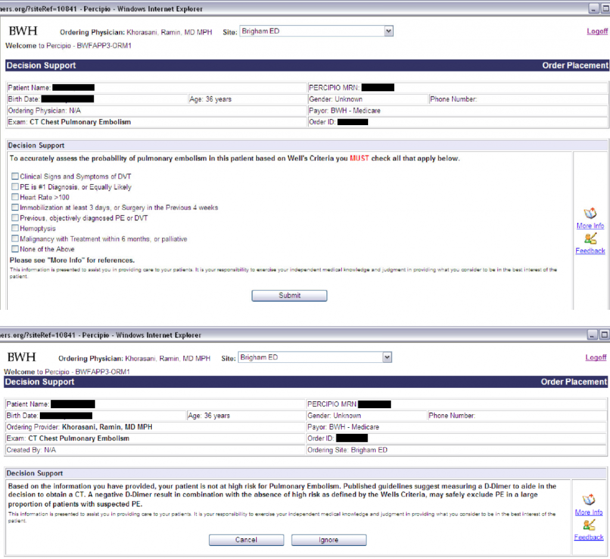
Task: Click the More Info book icon beside the D-Dimer message
Action: pos(589,500)
